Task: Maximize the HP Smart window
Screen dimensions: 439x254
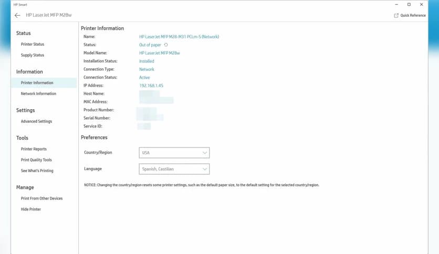Action: tap(409, 5)
